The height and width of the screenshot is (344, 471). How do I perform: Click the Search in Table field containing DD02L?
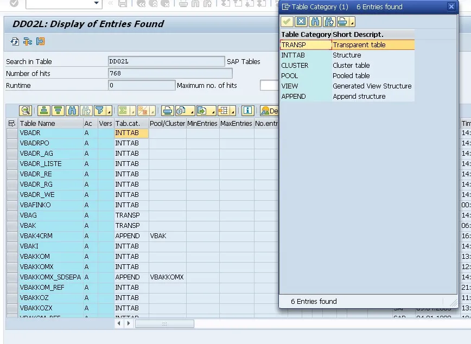(166, 61)
